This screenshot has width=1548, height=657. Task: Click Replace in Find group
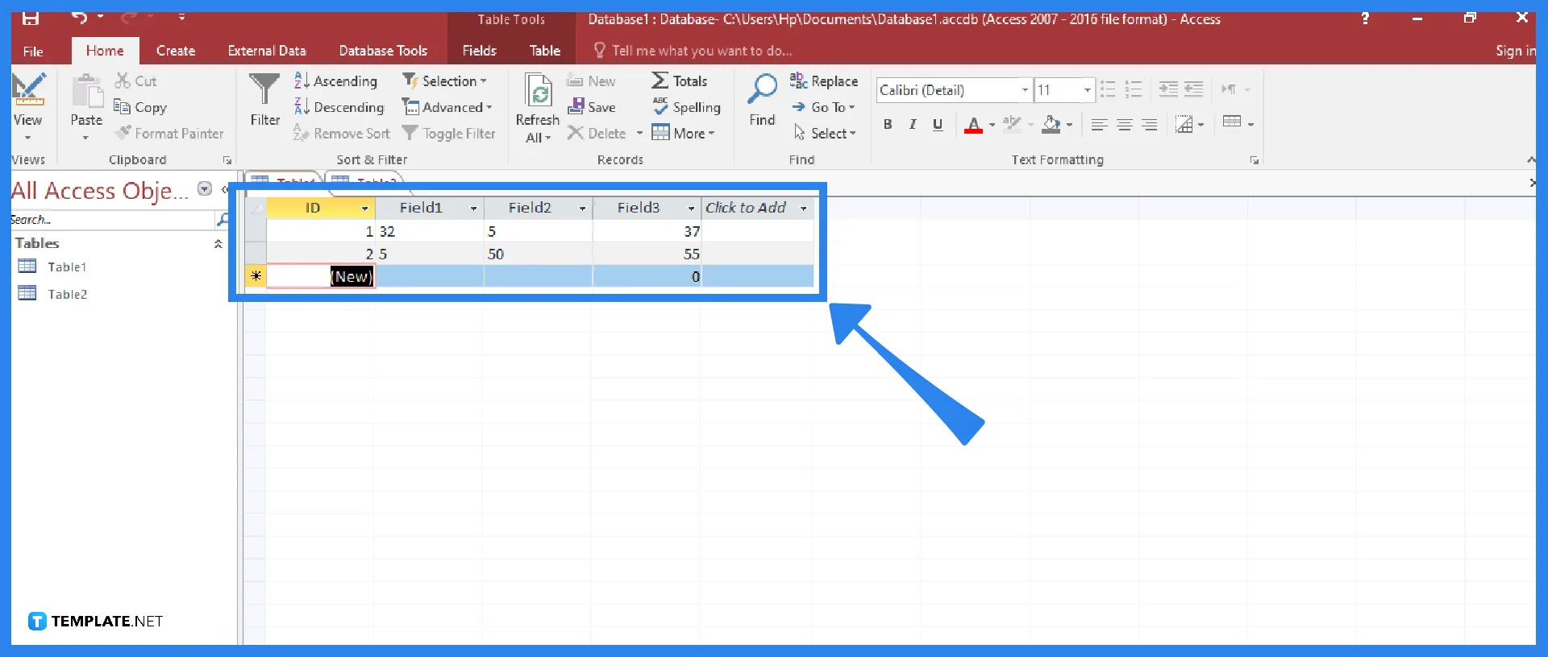click(x=824, y=81)
